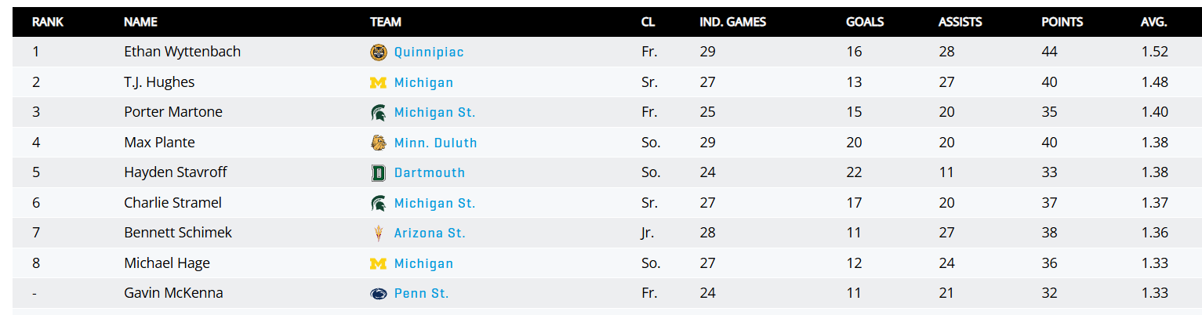This screenshot has height=315, width=1202.
Task: Open Michigan St. link for Porter Martone
Action: click(x=434, y=113)
